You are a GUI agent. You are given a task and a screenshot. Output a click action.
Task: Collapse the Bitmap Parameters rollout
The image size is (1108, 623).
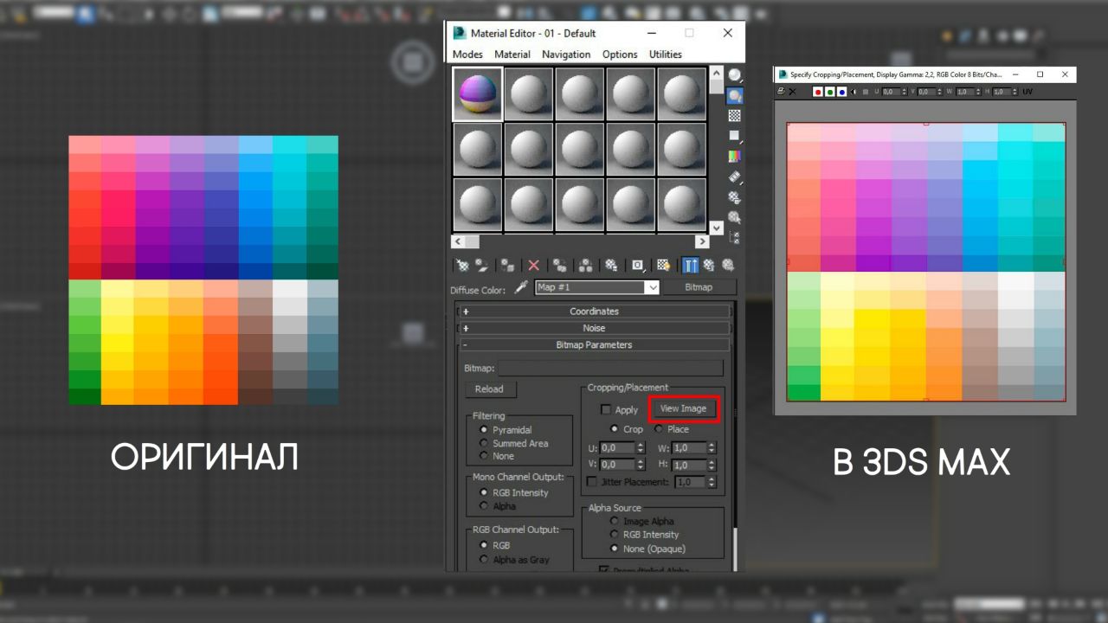point(594,344)
